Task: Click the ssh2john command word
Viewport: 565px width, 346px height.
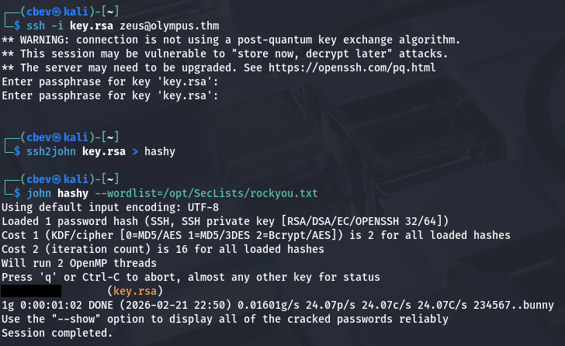Action: click(x=52, y=151)
